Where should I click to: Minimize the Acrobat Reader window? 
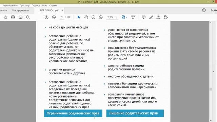tap(208, 2)
